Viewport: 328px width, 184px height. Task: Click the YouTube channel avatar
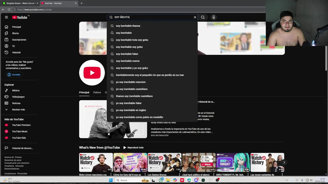pyautogui.click(x=92, y=73)
